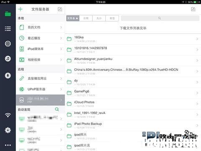Tap the edit icon beside 文件服务器 title
Screen dimensions: 201x151
point(60,9)
